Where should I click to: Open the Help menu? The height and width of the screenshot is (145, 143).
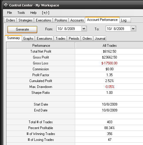click(x=33, y=13)
